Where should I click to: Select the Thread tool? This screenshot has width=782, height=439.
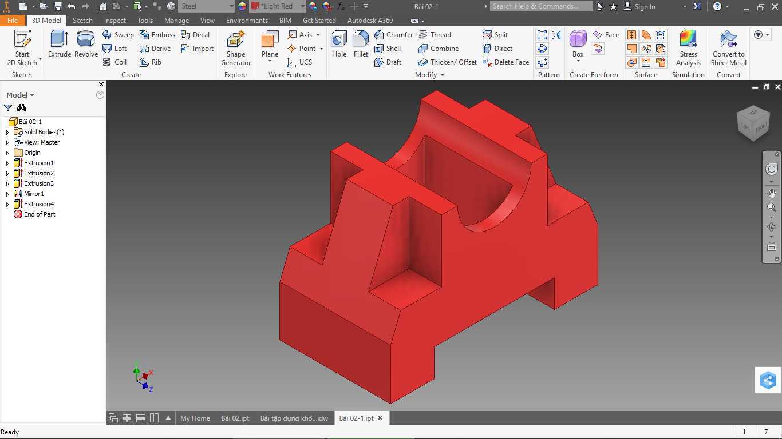point(435,35)
